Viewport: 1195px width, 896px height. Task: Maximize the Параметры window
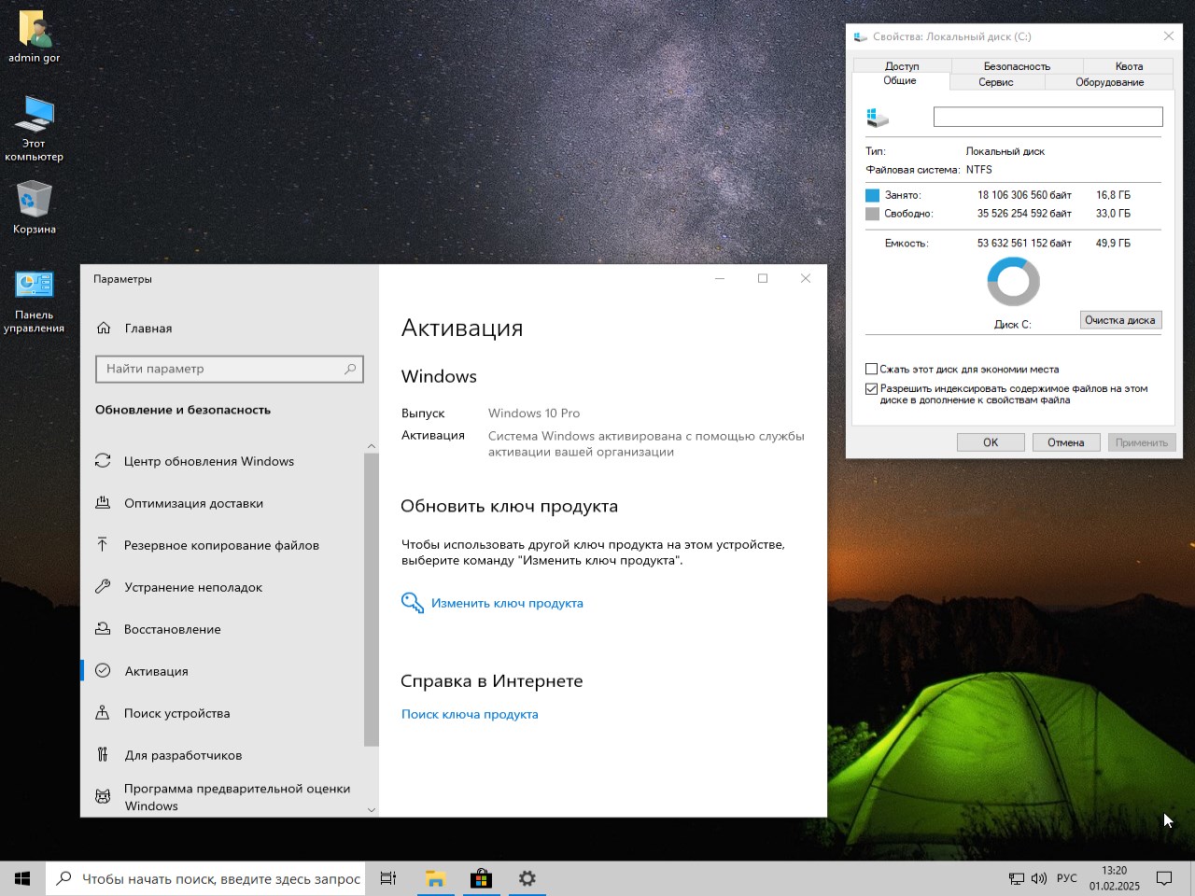[763, 278]
